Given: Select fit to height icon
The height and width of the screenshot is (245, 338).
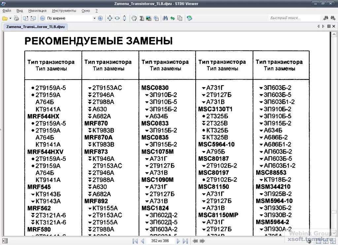Looking at the screenshot, I should click(x=124, y=18).
